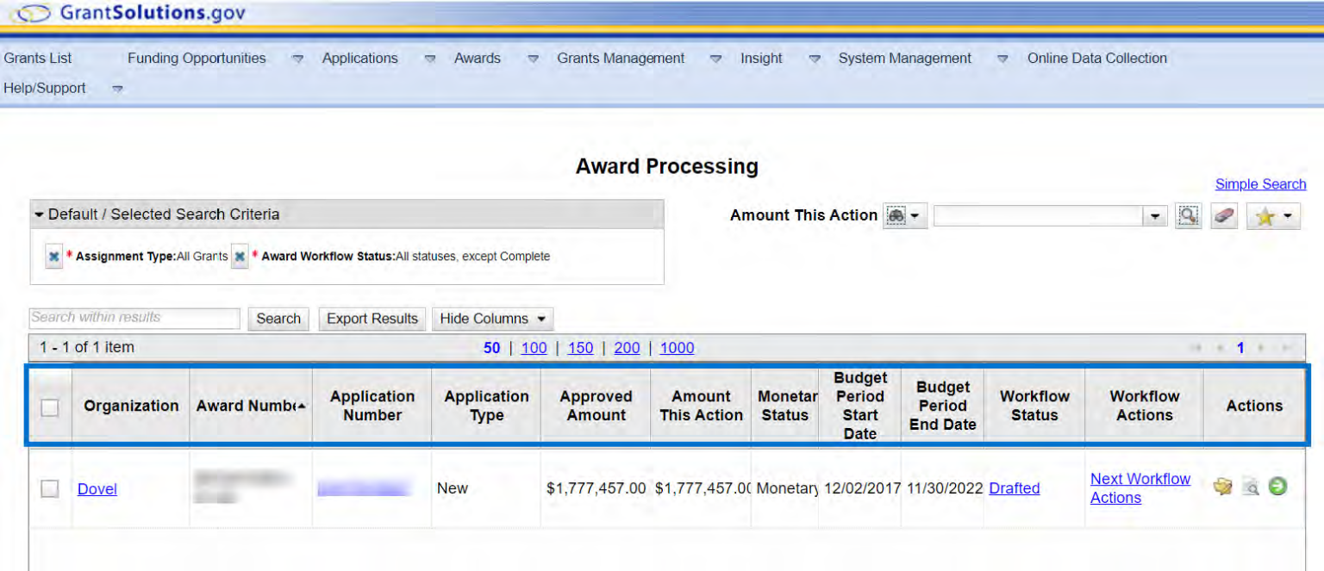This screenshot has width=1324, height=571.
Task: Click the document preview magnifier icon for Dovel
Action: 1250,487
